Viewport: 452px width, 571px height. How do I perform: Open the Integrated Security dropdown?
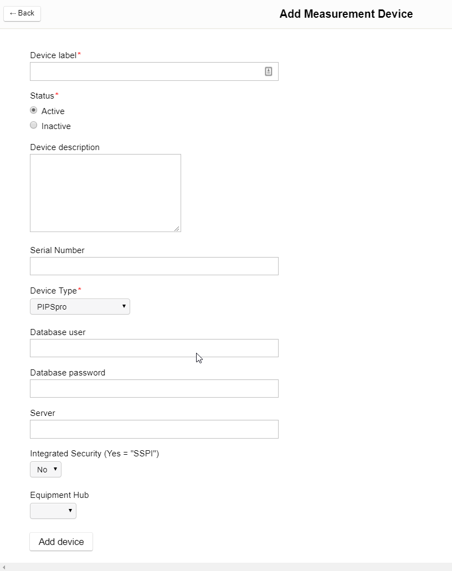tap(45, 470)
